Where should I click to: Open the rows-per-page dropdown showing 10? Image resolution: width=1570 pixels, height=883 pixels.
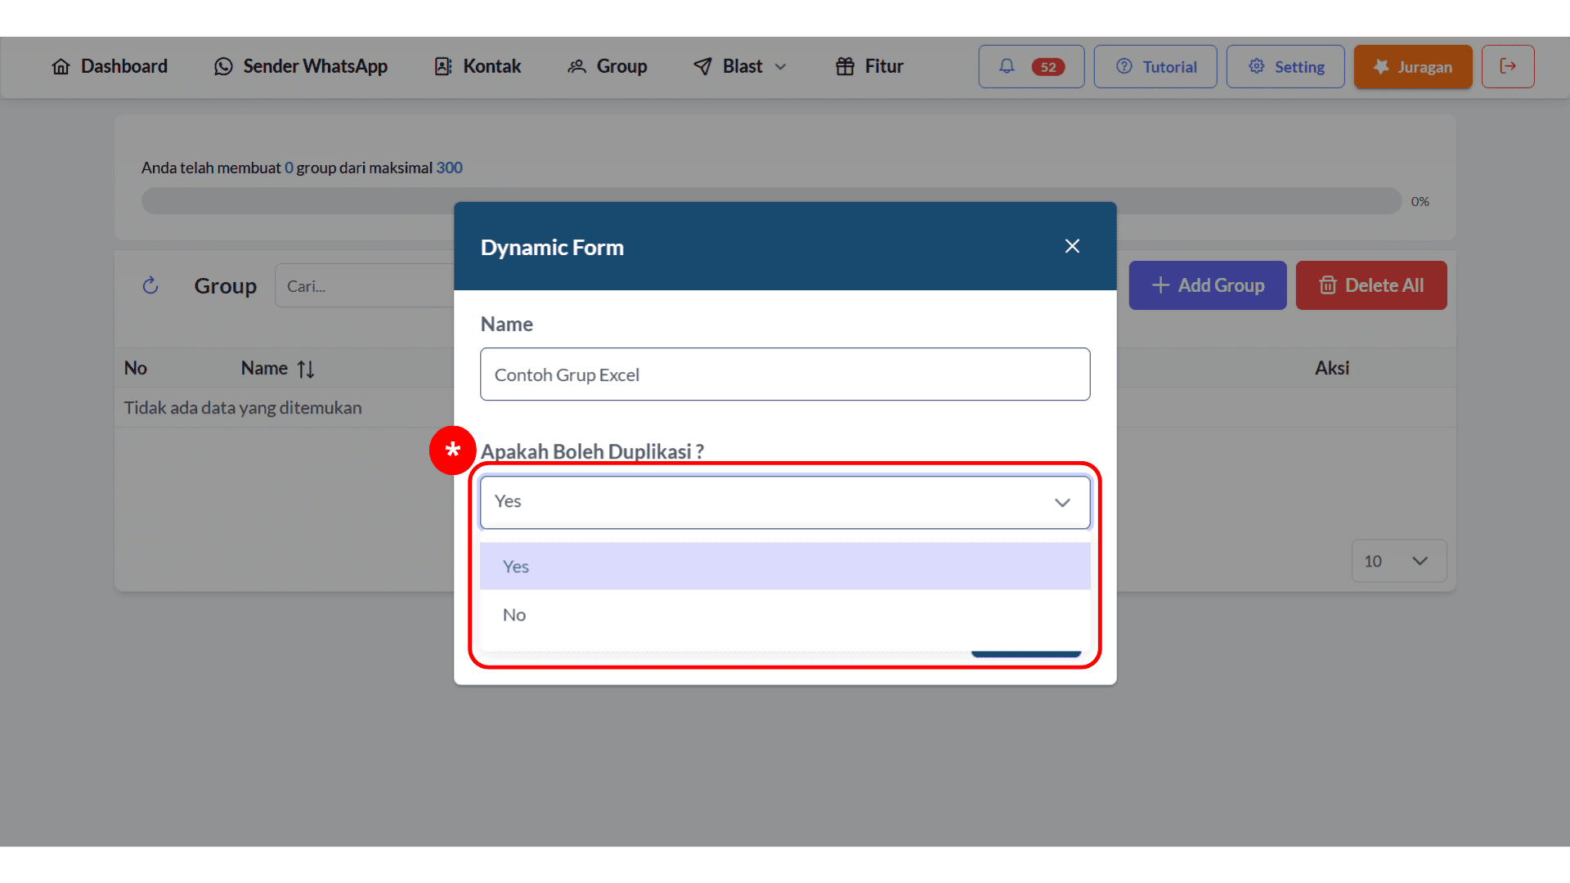pyautogui.click(x=1399, y=561)
